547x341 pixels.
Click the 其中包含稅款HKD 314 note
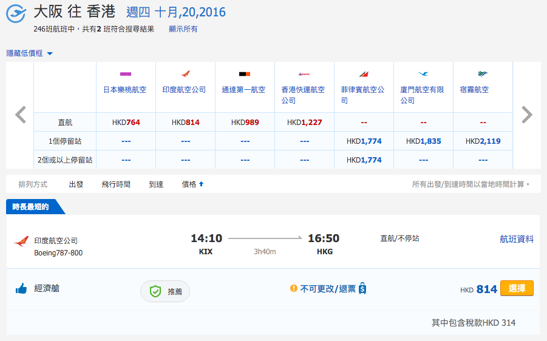coord(474,323)
